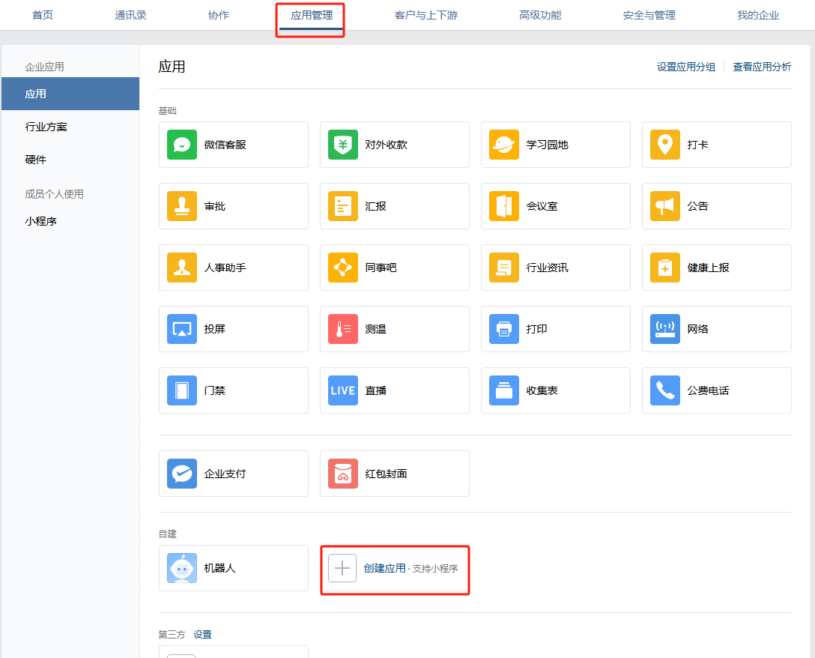Image resolution: width=815 pixels, height=658 pixels.
Task: Open the 健康上报 clipboard icon
Action: 665,268
